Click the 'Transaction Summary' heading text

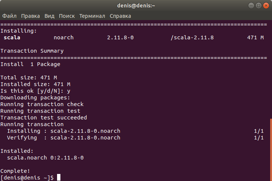point(32,51)
